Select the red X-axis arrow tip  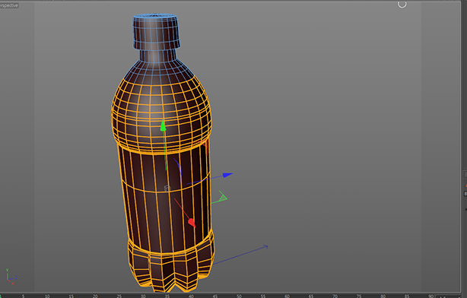(x=192, y=223)
